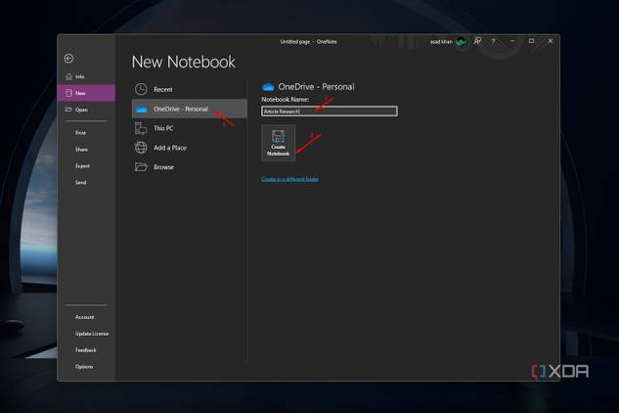The width and height of the screenshot is (619, 413).
Task: Select This PC as location
Action: [190, 128]
